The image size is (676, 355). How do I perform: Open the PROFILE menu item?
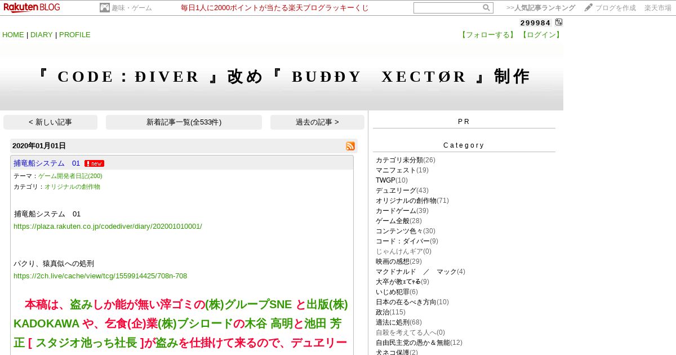pos(75,35)
